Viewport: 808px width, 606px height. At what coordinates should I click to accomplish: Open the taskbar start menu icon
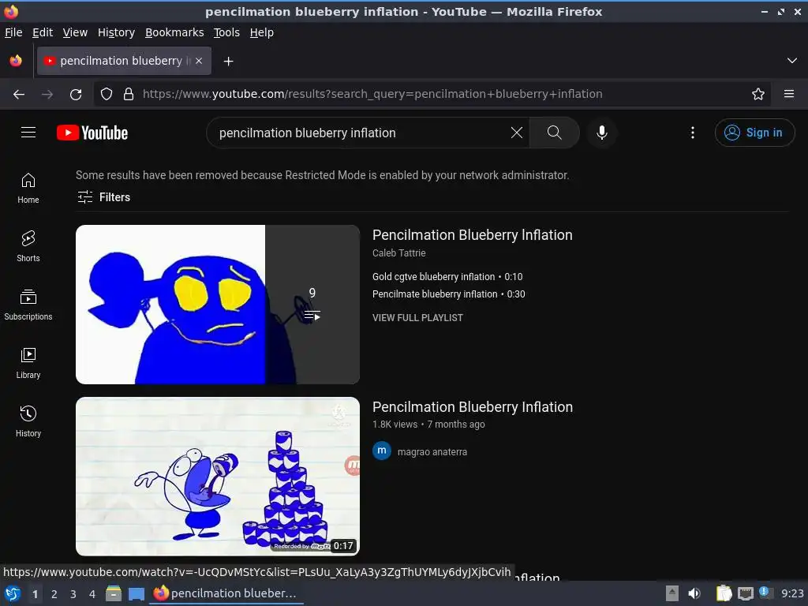12,593
